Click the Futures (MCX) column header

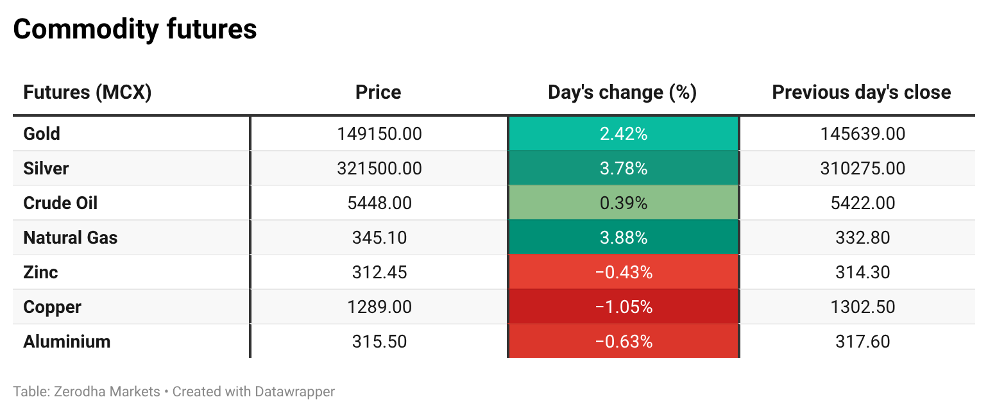[x=87, y=92]
